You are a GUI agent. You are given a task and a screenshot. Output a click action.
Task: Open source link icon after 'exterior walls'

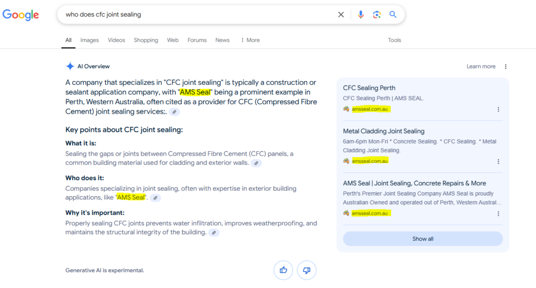pos(256,163)
